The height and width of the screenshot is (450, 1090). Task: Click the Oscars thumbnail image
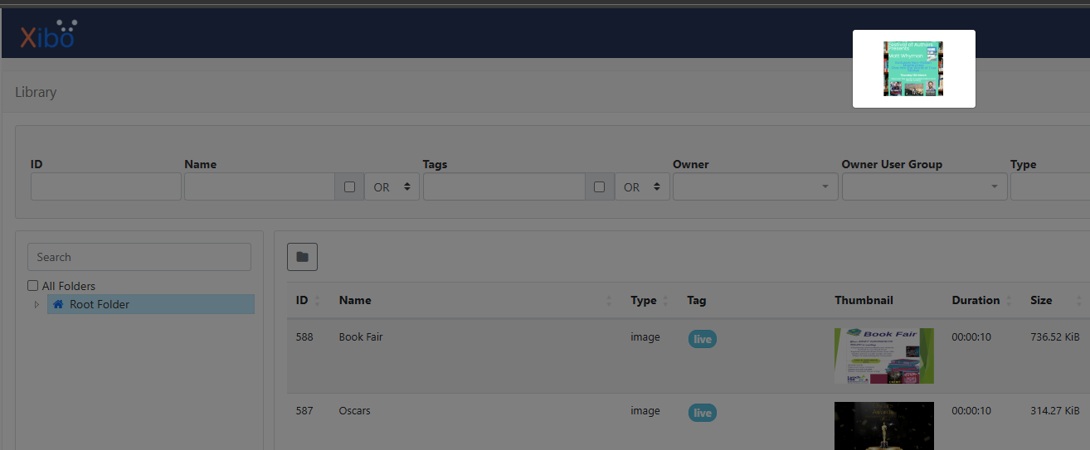coord(883,425)
